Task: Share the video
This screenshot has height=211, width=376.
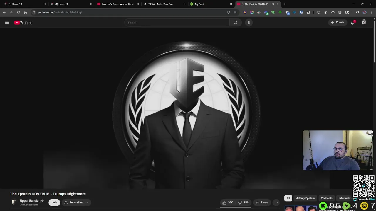Action: [261, 203]
